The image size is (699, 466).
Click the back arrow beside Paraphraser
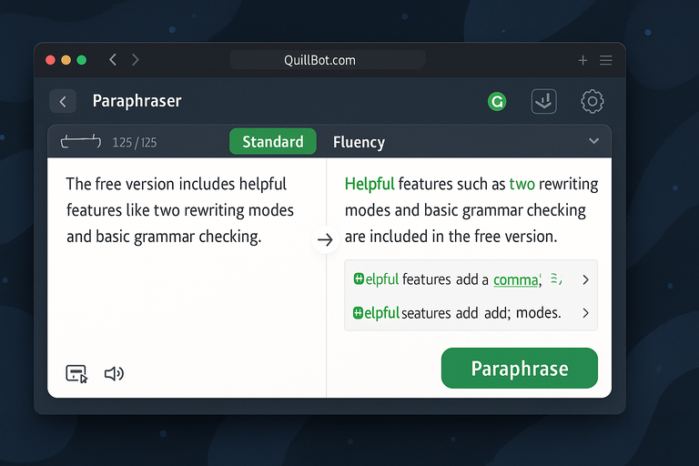(63, 102)
